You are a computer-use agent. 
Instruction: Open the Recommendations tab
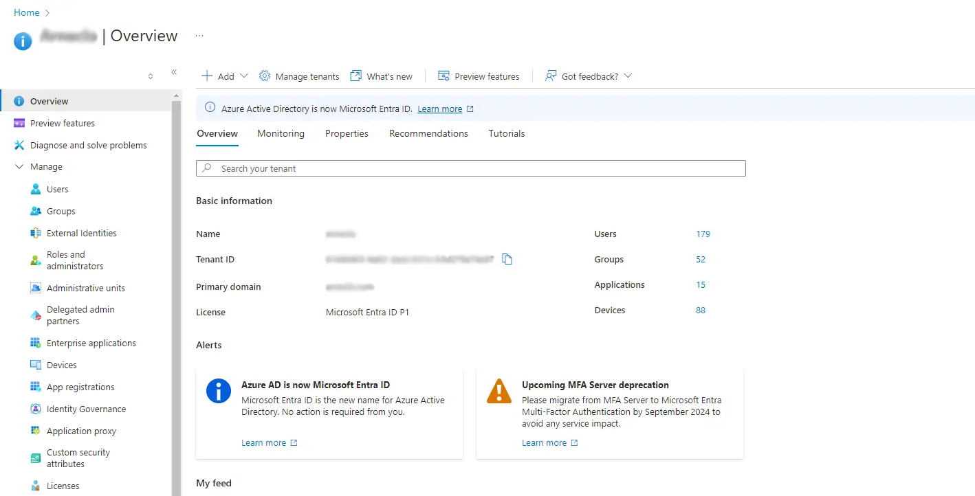pos(428,133)
